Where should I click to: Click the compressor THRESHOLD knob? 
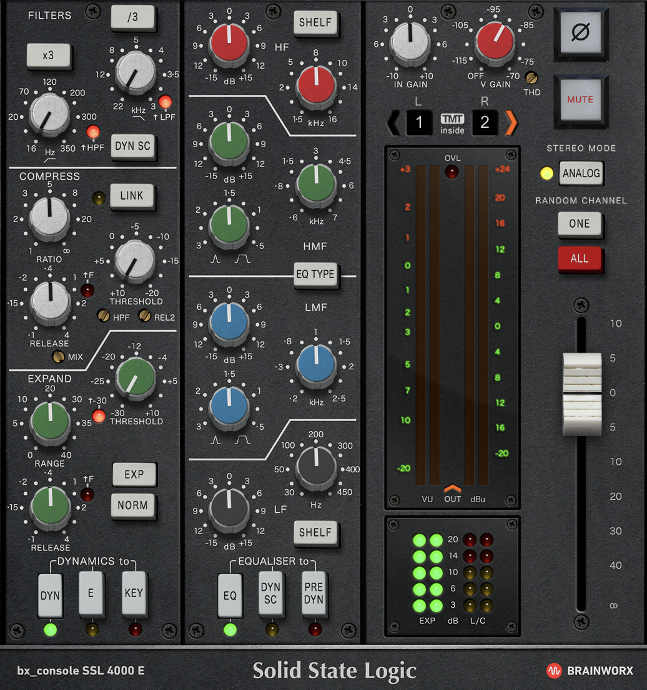click(x=135, y=261)
